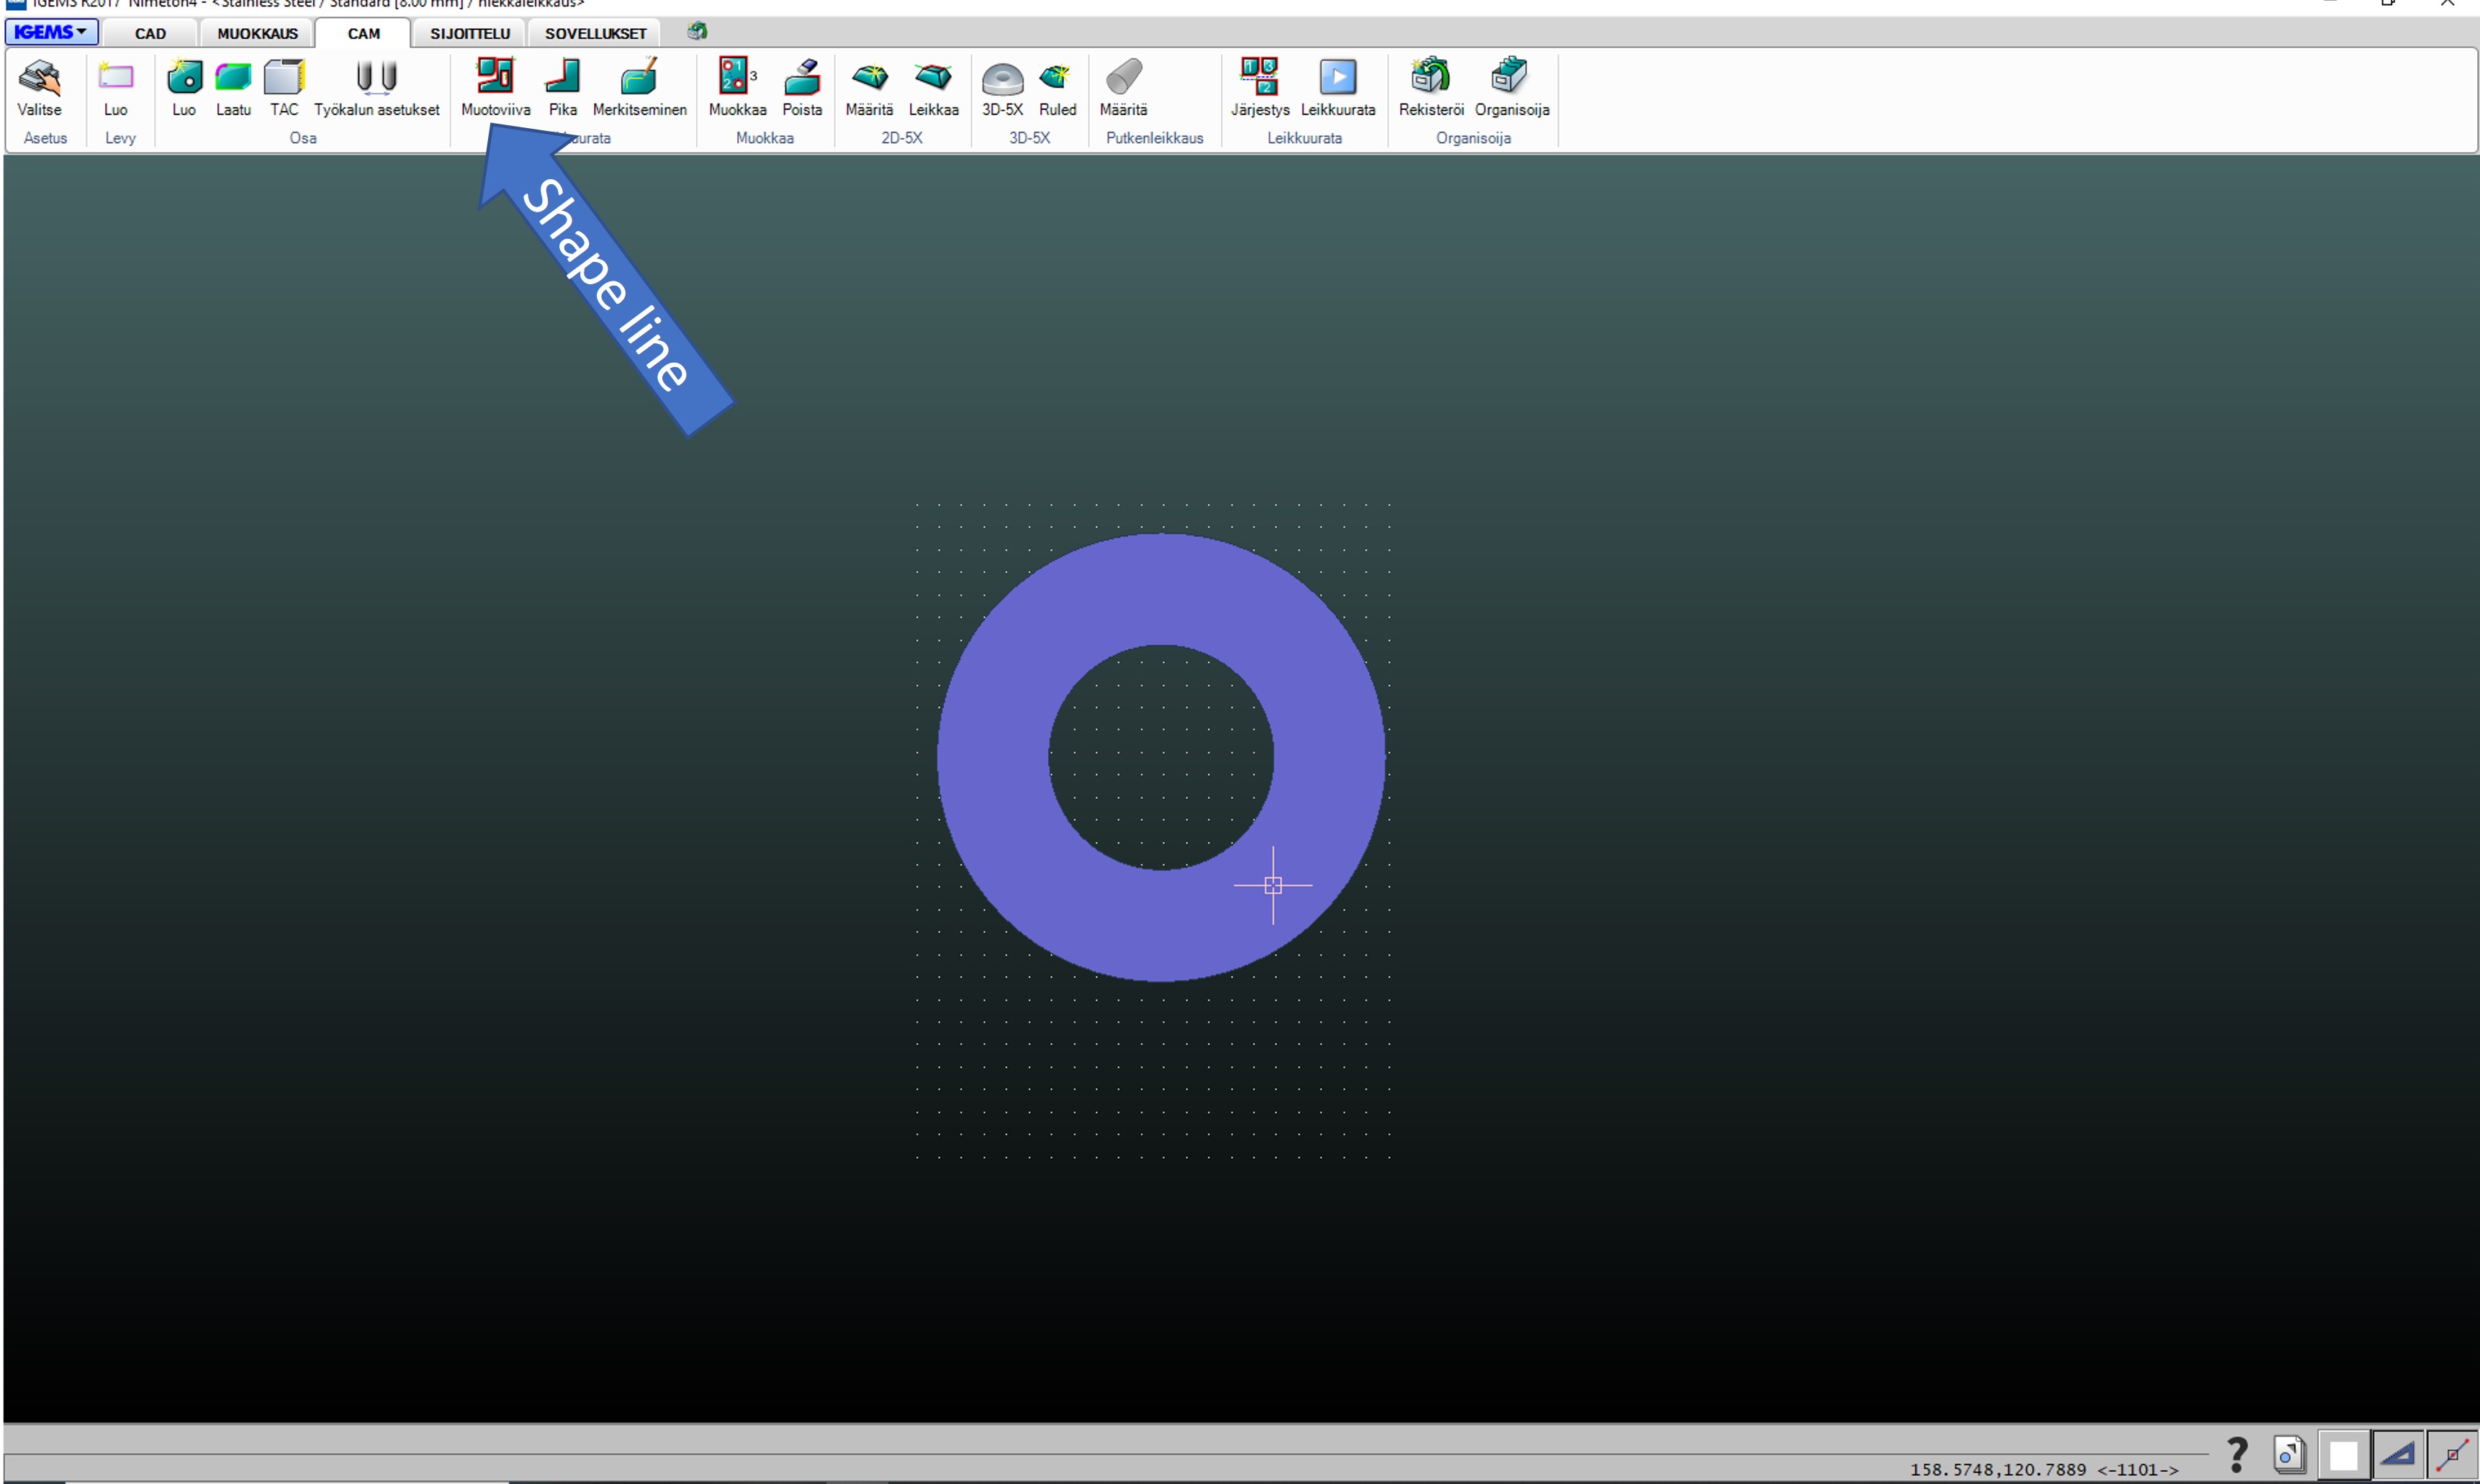This screenshot has height=1484, width=2480.
Task: Click the small icon beside the SOVELLUKSET tab
Action: pyautogui.click(x=697, y=31)
